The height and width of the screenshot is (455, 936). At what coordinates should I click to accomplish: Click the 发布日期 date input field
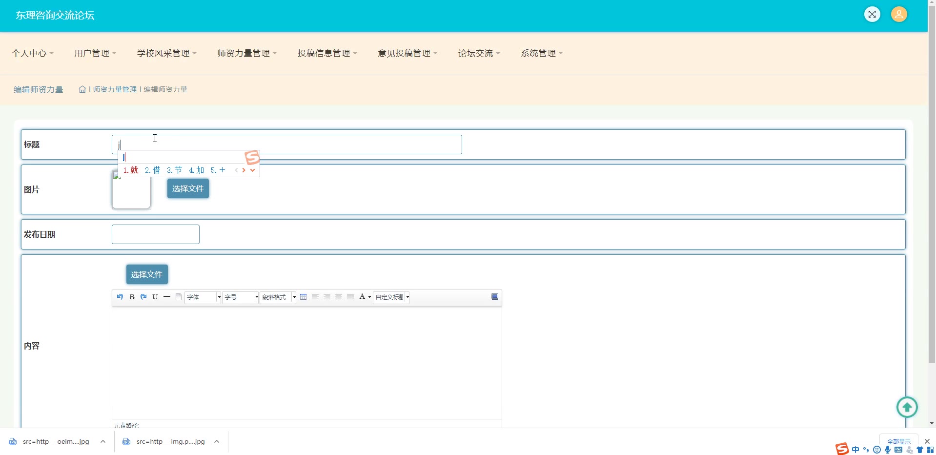pos(156,234)
